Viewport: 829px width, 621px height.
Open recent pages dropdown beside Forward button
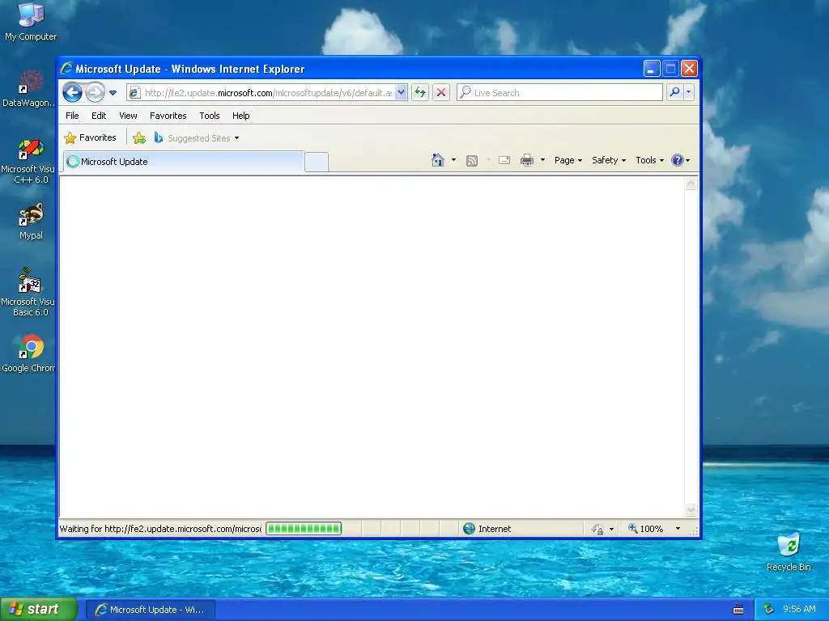pos(113,93)
